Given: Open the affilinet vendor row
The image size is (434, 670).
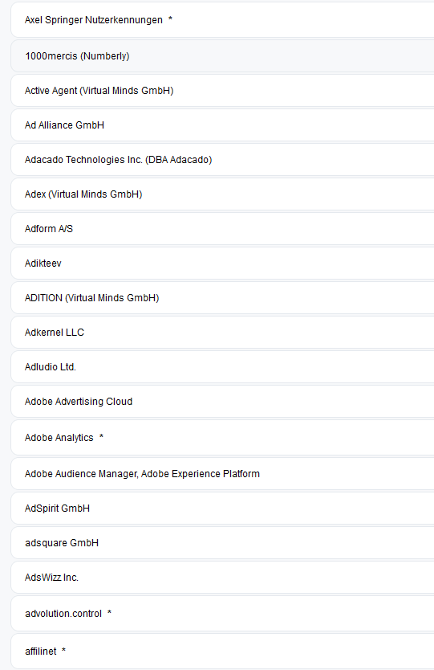Looking at the screenshot, I should 222,652.
